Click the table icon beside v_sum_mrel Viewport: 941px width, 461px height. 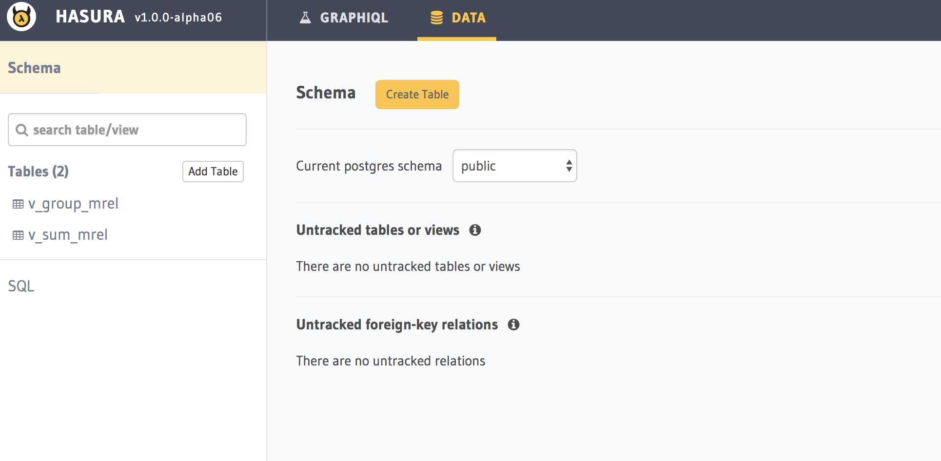[x=18, y=235]
